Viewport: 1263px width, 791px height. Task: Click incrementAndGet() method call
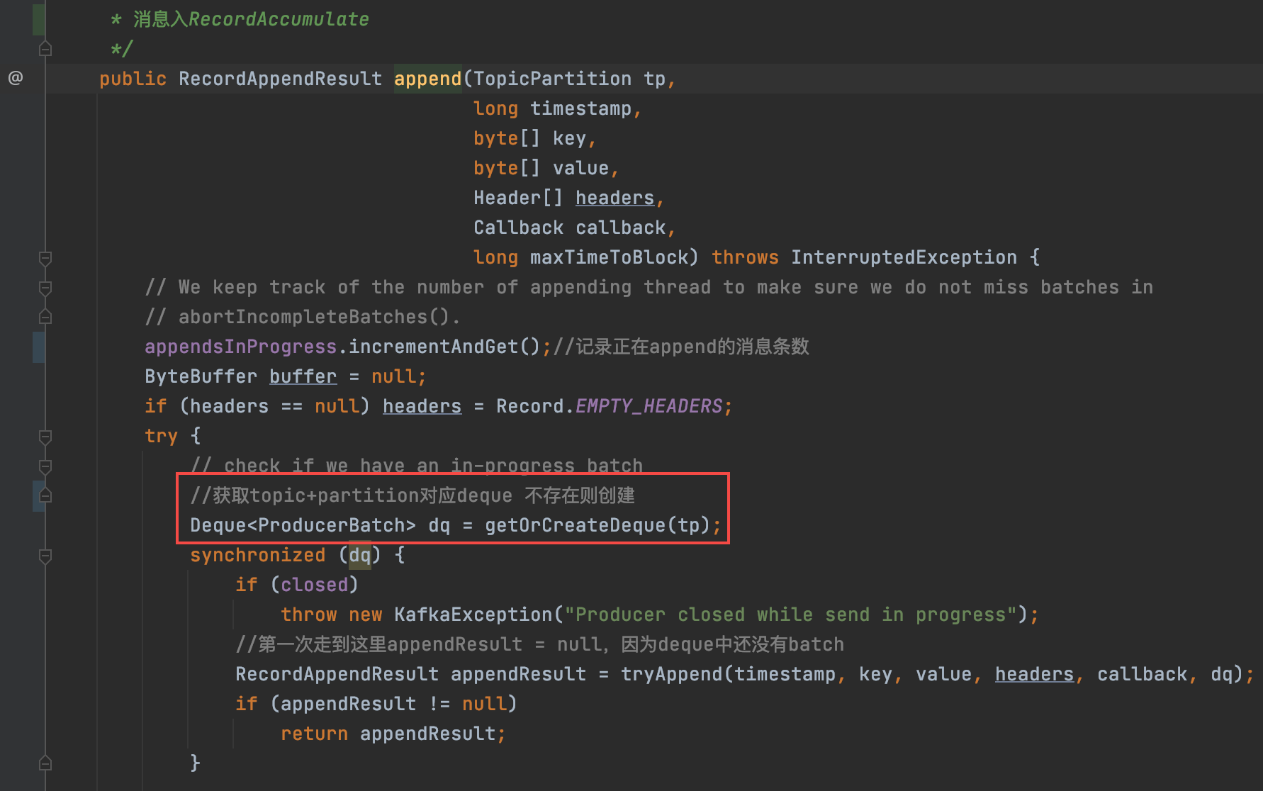(x=444, y=347)
